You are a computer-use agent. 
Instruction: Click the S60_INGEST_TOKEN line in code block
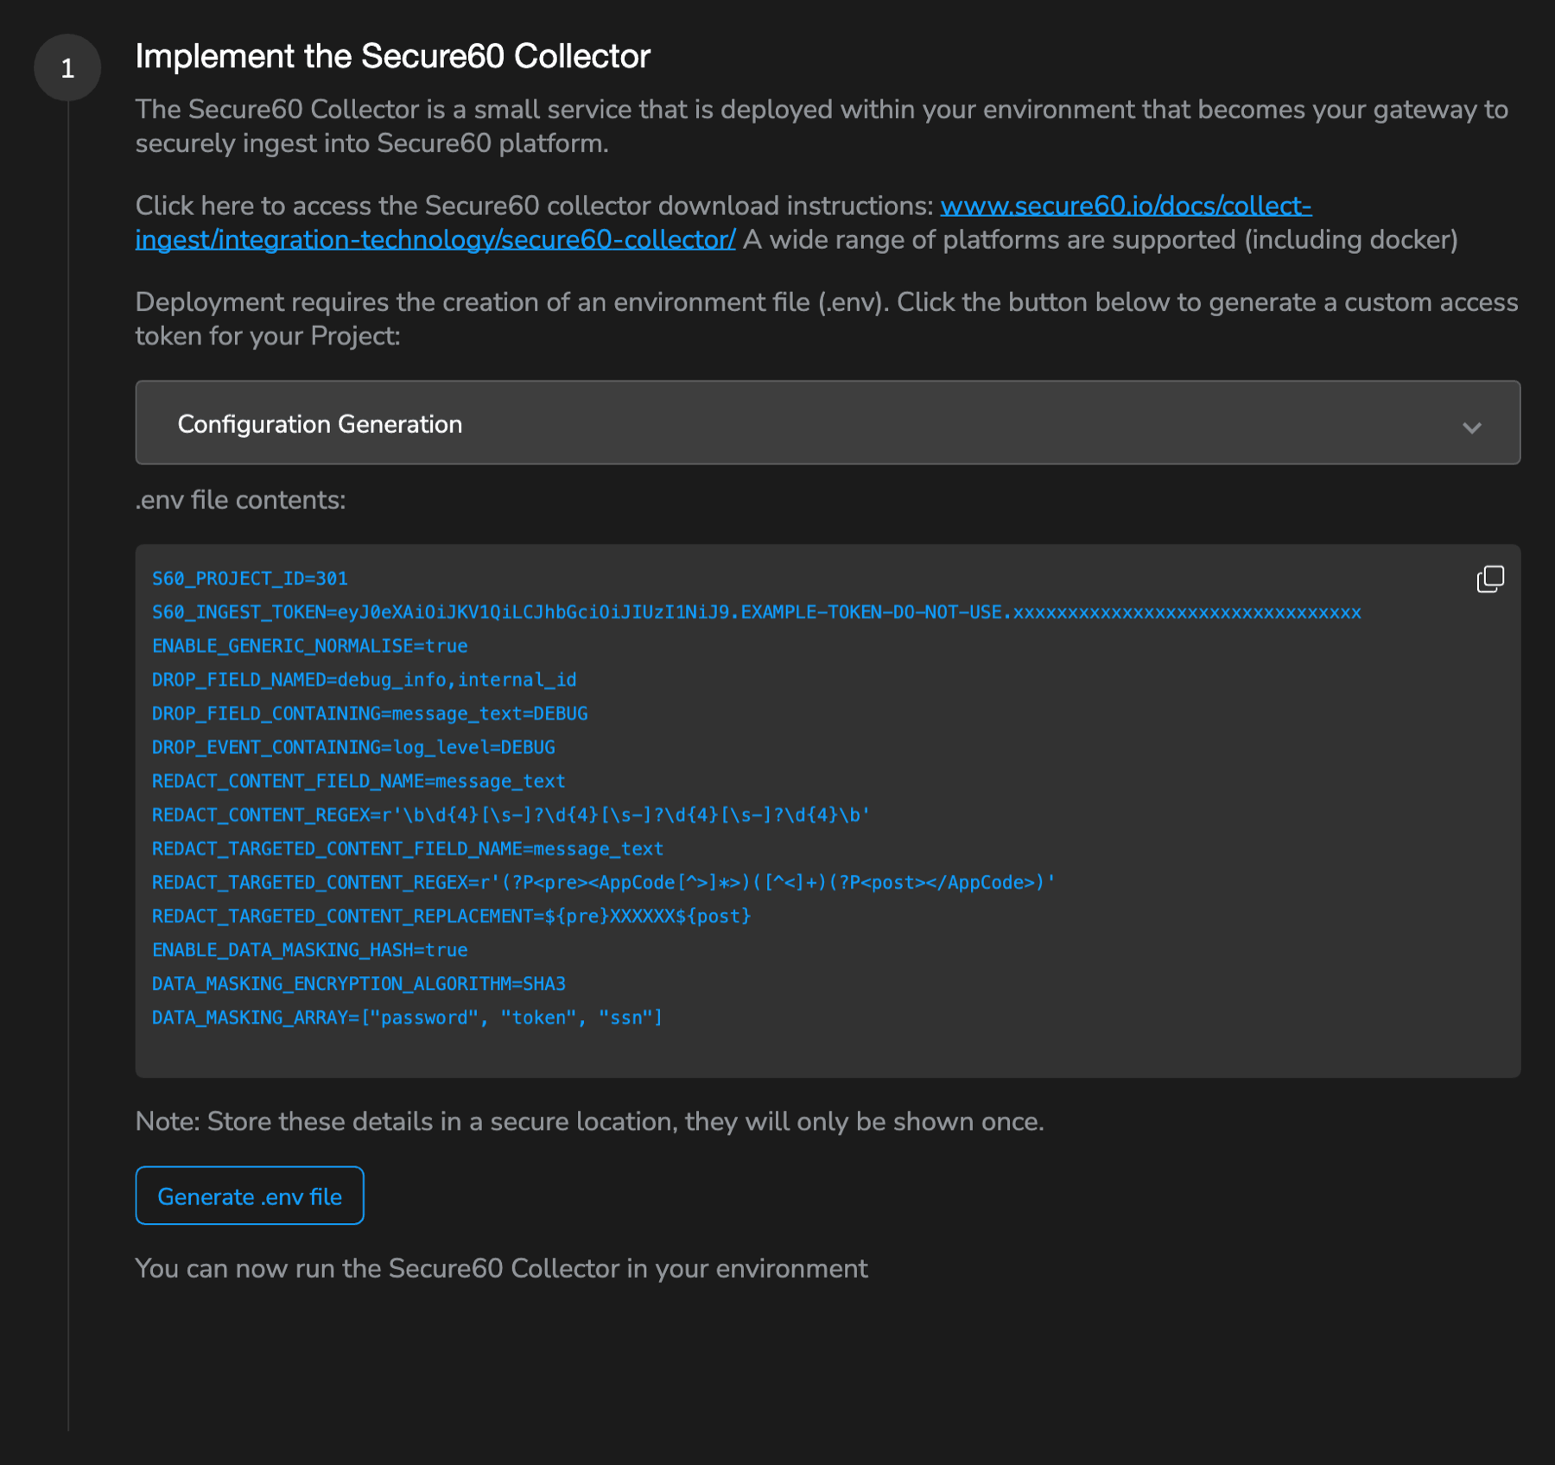tap(757, 612)
